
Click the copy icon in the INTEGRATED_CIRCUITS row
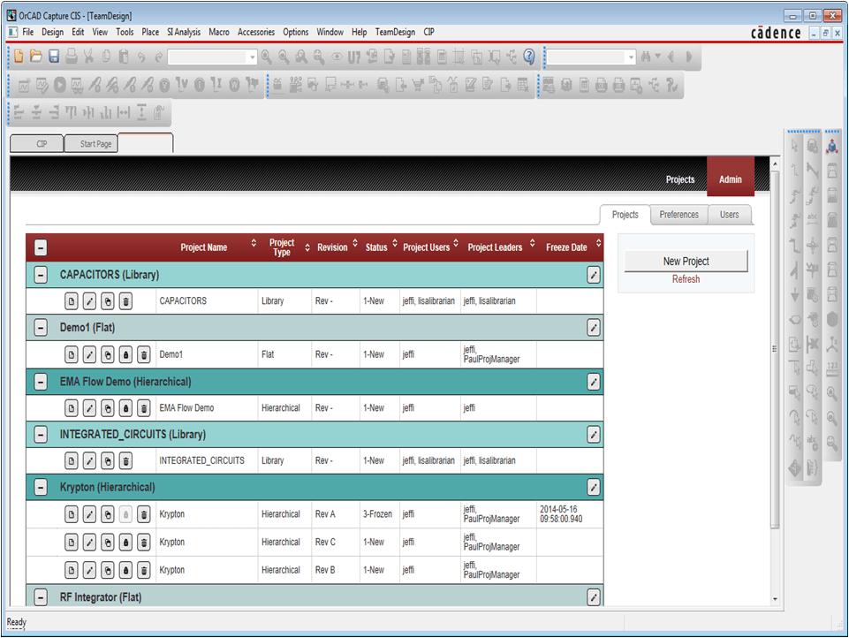(108, 461)
